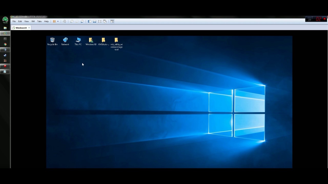Open the brown picture icon in the taskbar
The image size is (328, 184).
5,61
